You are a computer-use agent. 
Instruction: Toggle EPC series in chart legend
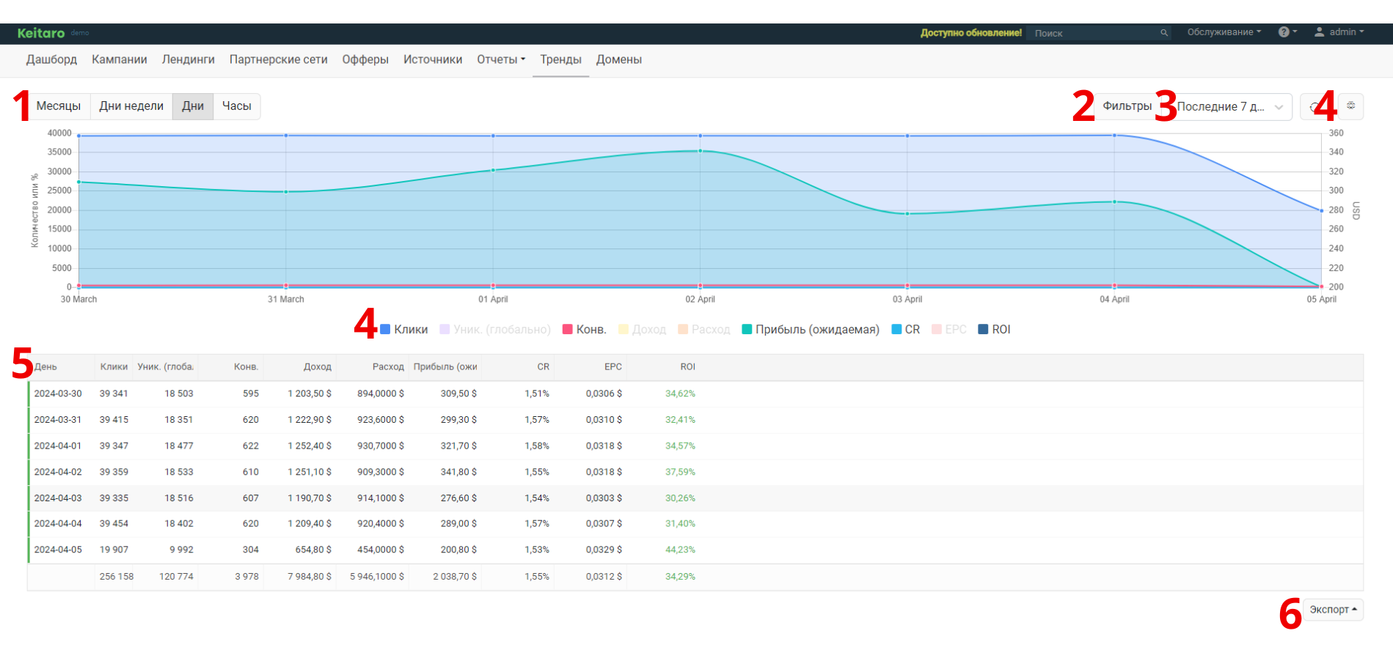948,330
